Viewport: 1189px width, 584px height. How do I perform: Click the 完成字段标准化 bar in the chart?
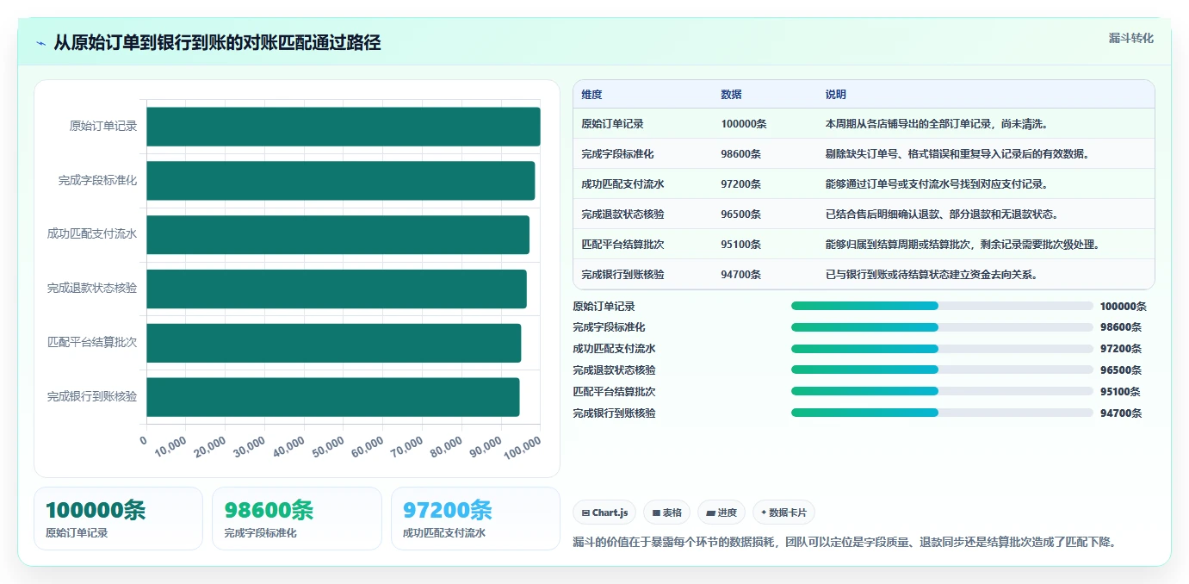pos(341,181)
